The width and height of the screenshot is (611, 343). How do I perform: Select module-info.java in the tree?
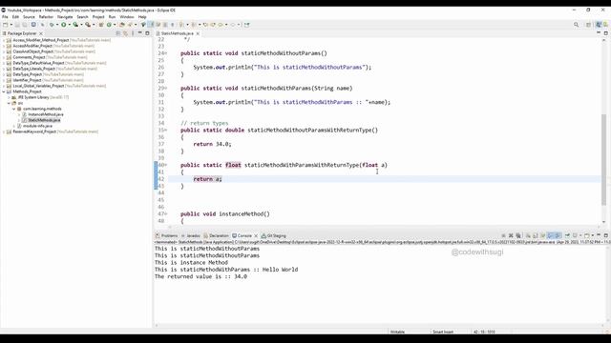pos(37,126)
